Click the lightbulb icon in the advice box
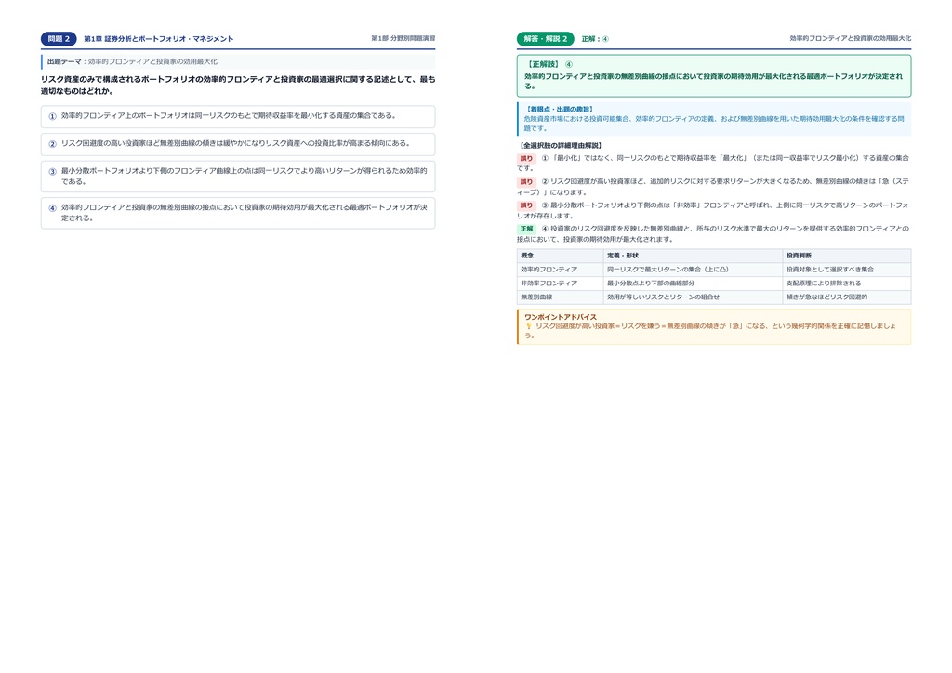The width and height of the screenshot is (952, 673). point(528,326)
